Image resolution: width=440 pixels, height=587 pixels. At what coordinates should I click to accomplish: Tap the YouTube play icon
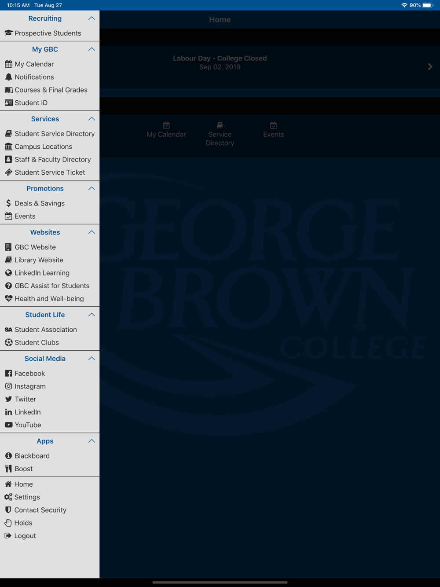coord(8,425)
